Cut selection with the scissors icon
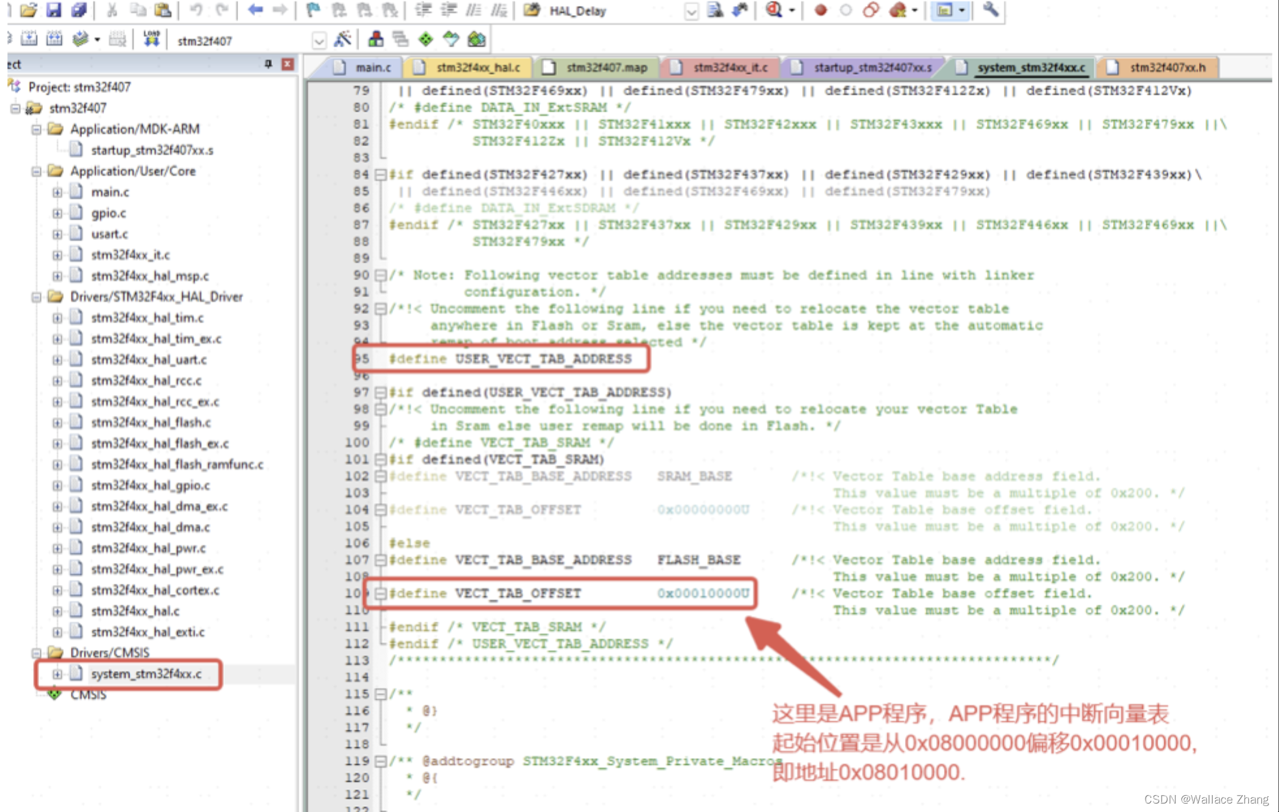 tap(112, 10)
